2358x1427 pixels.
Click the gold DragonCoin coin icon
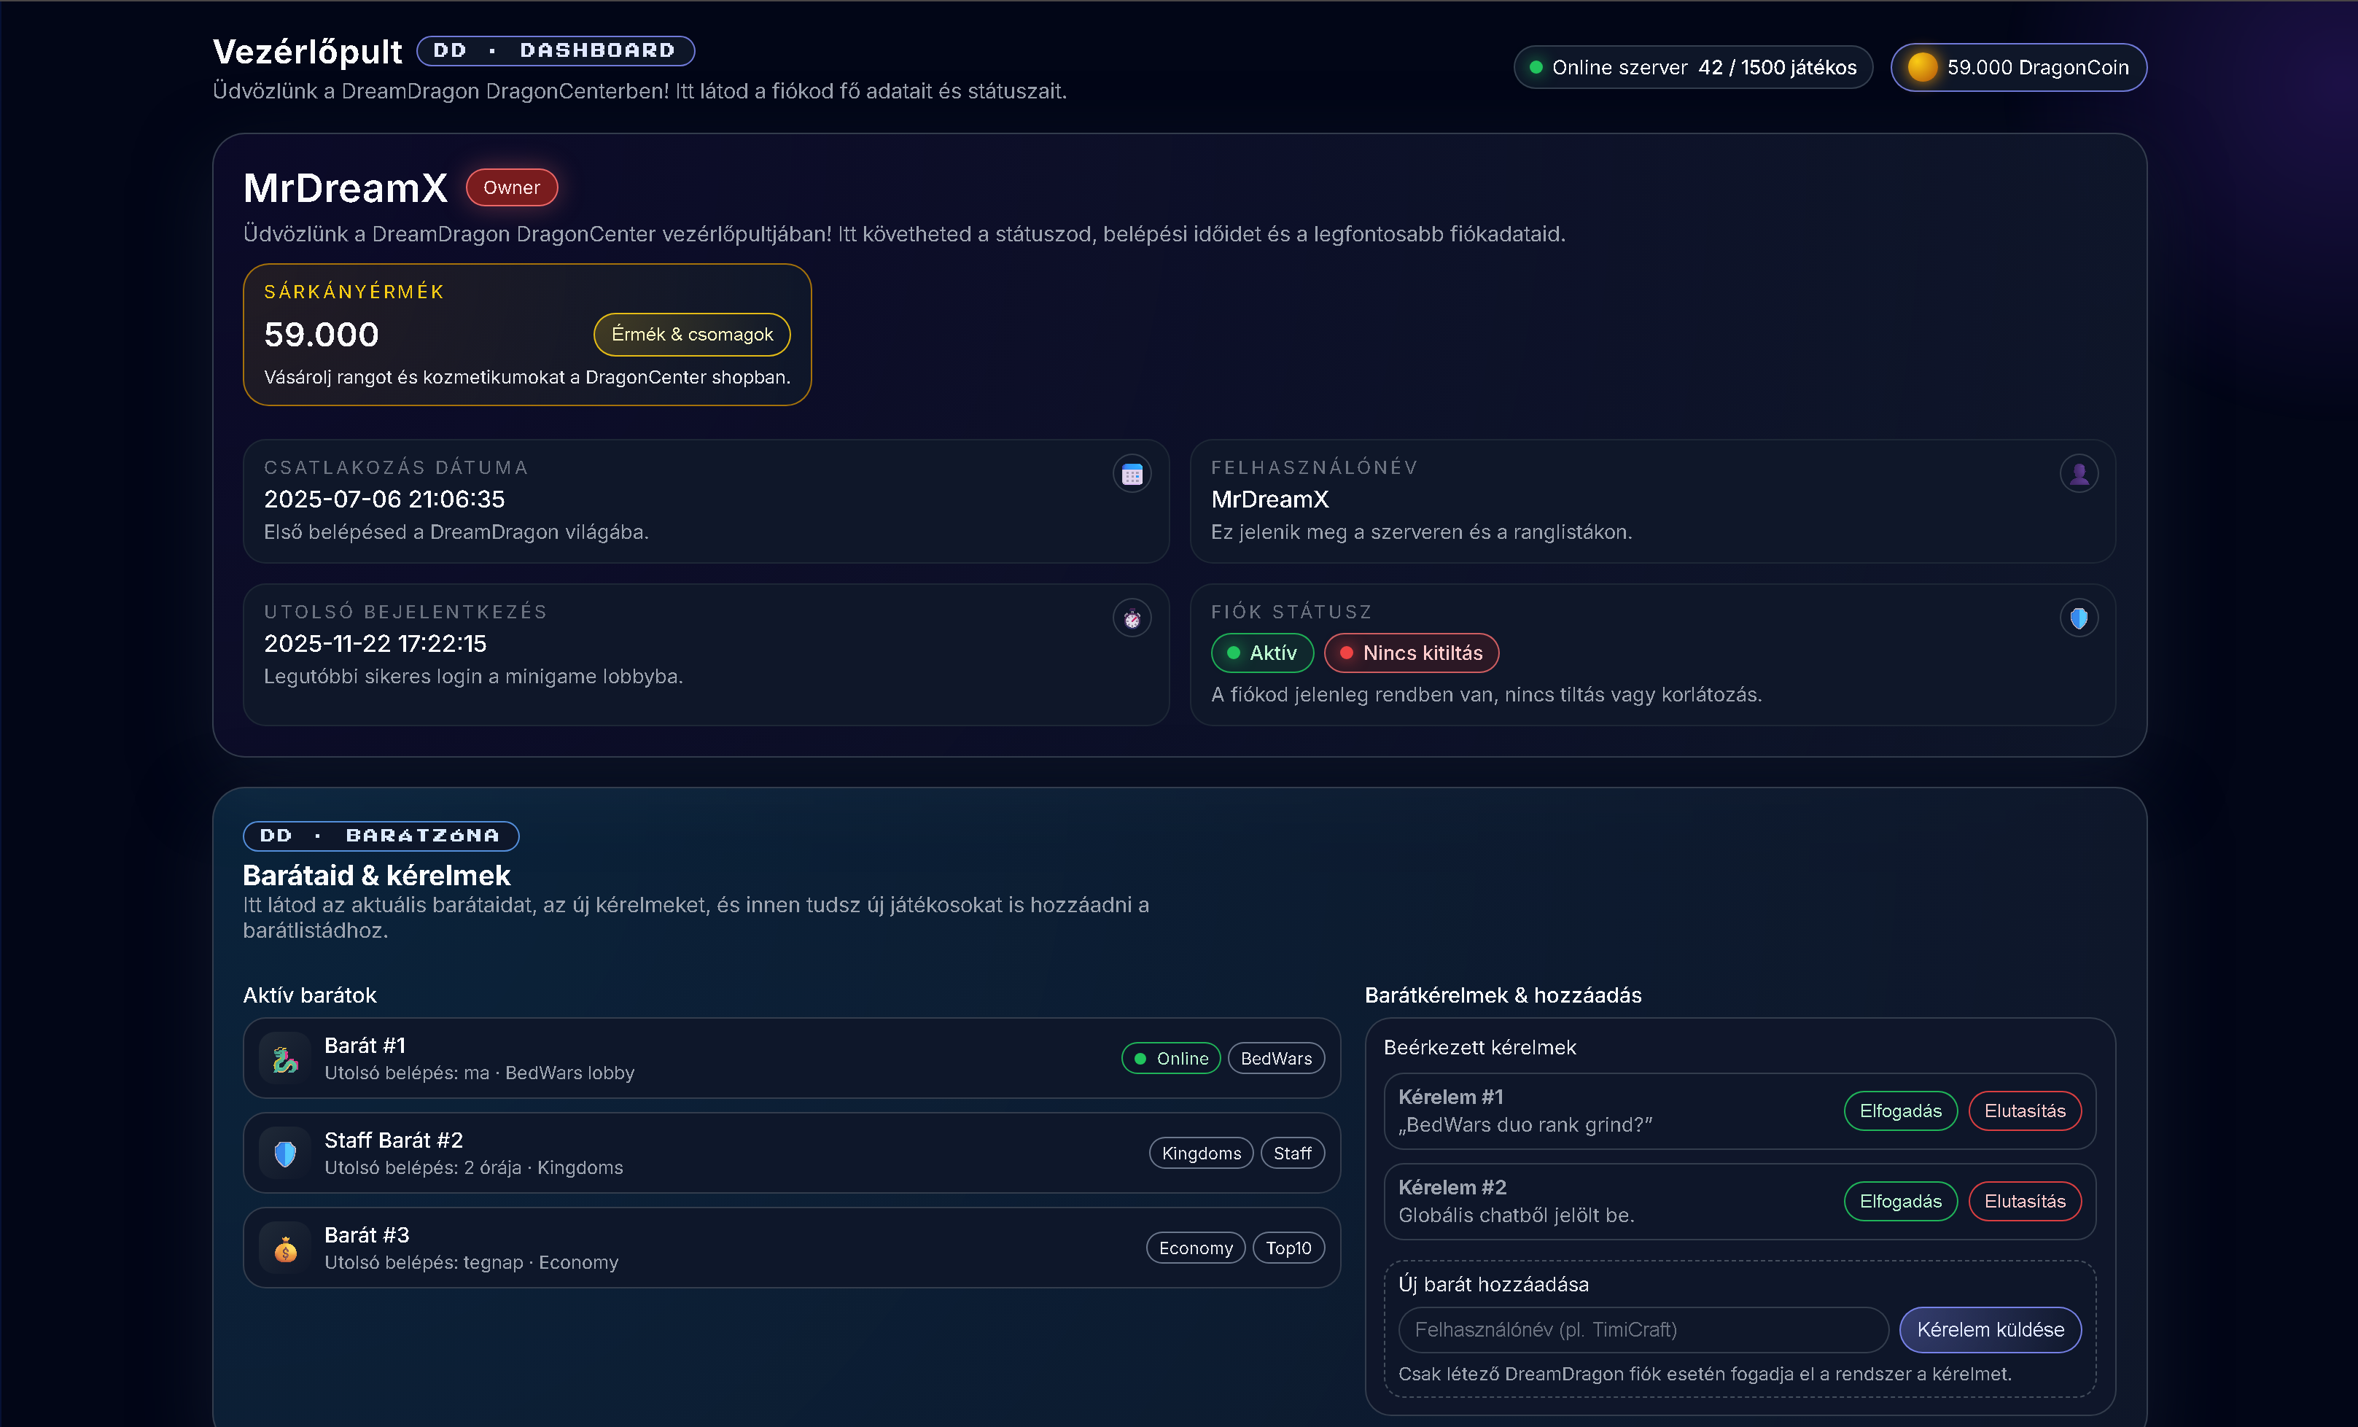pyautogui.click(x=1922, y=67)
